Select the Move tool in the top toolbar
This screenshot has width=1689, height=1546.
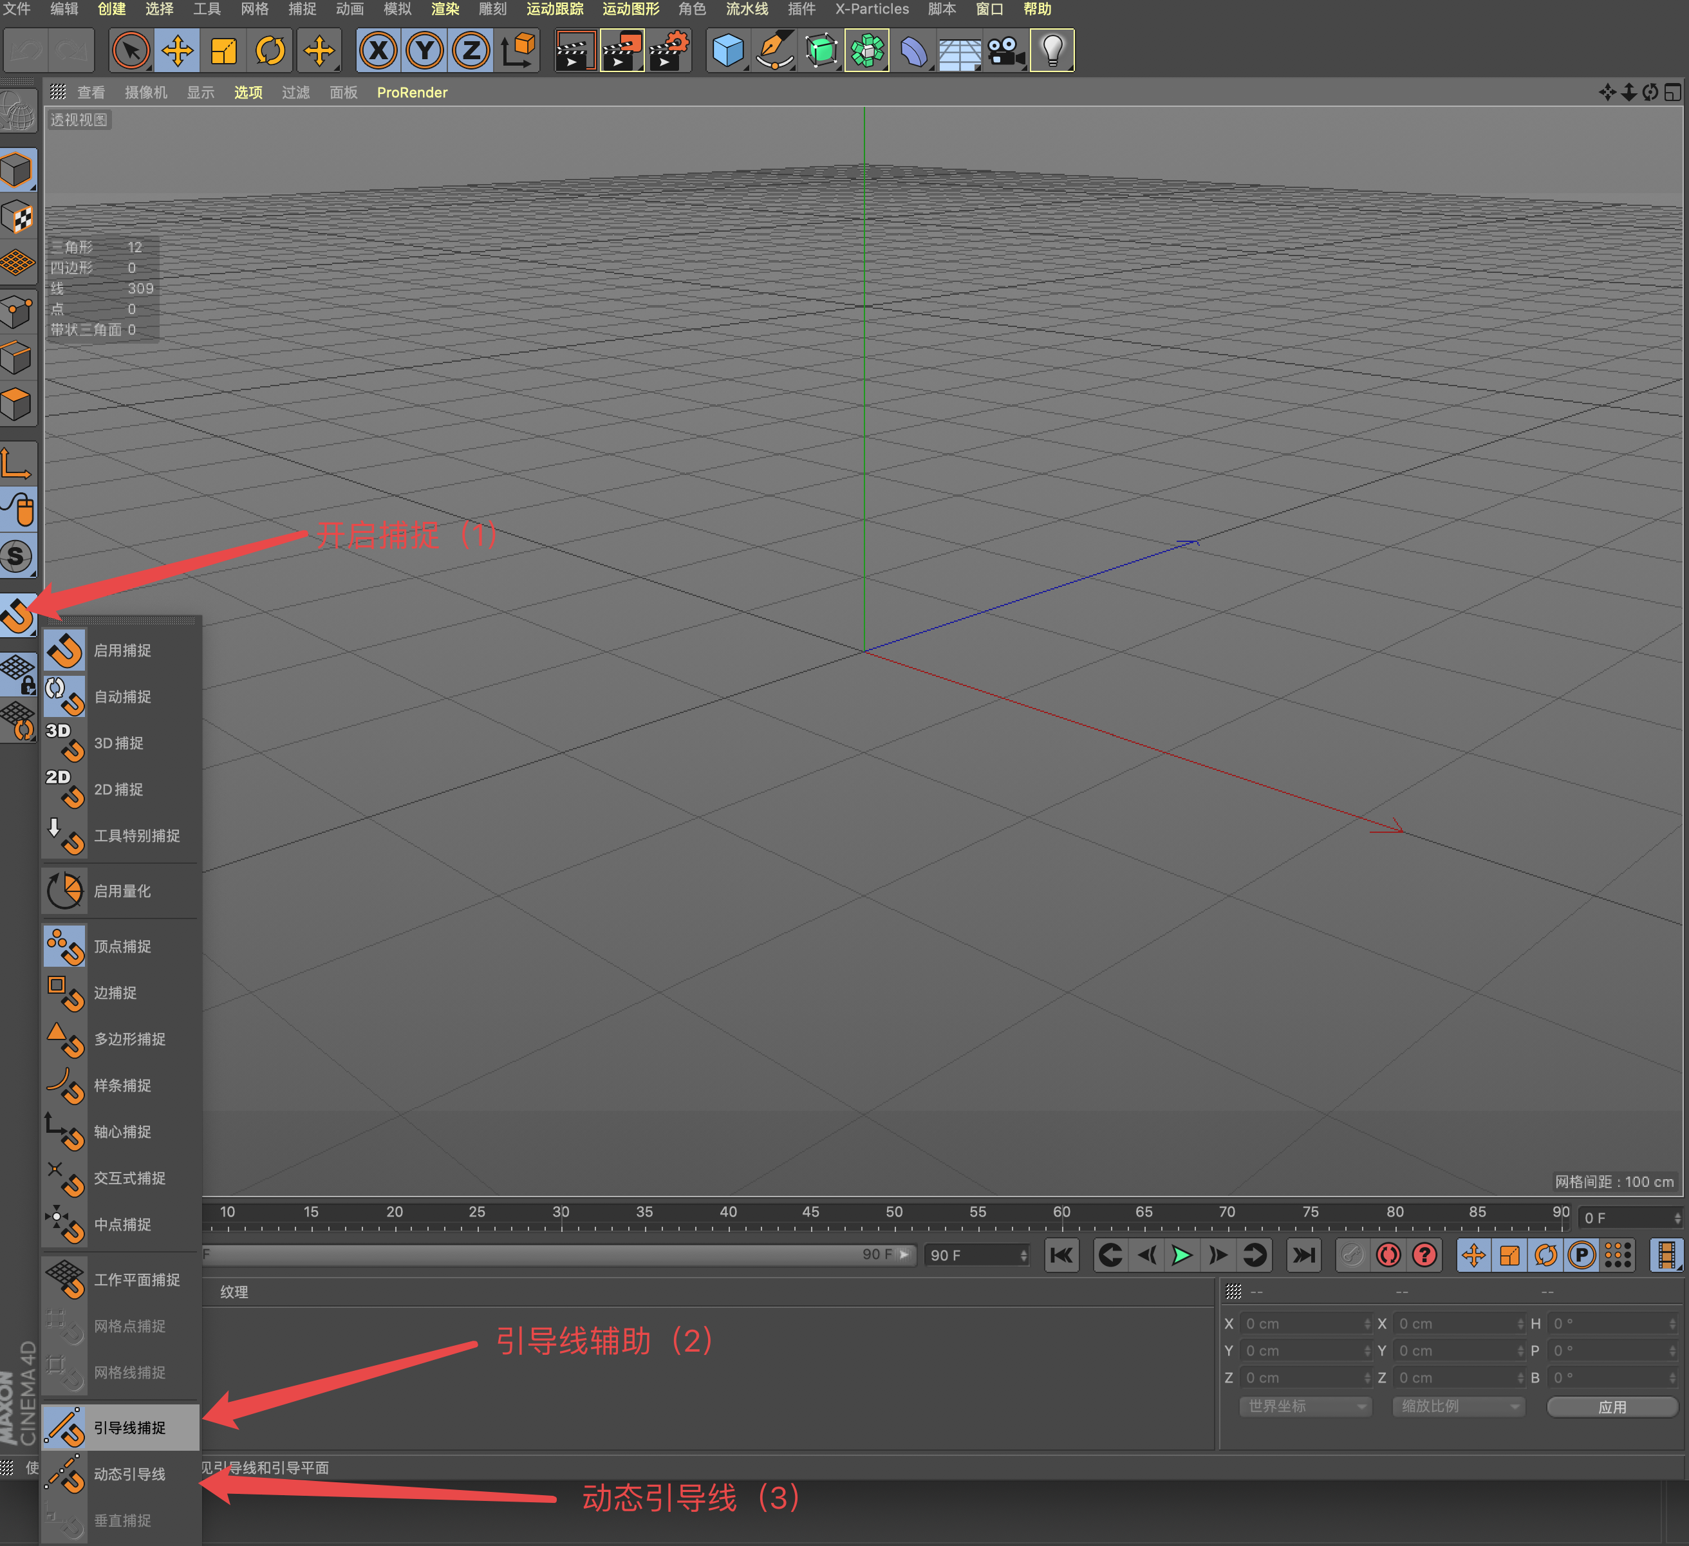[x=177, y=51]
